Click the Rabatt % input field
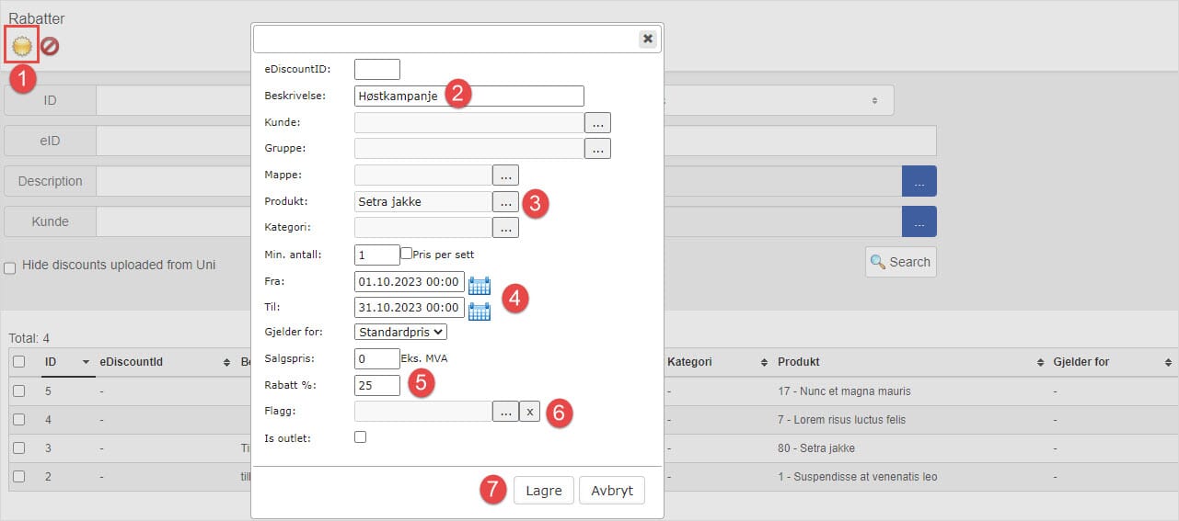The image size is (1179, 521). click(376, 385)
